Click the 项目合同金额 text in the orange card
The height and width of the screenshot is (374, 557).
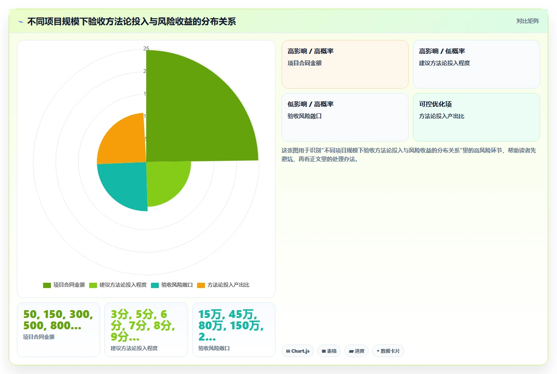pos(305,63)
